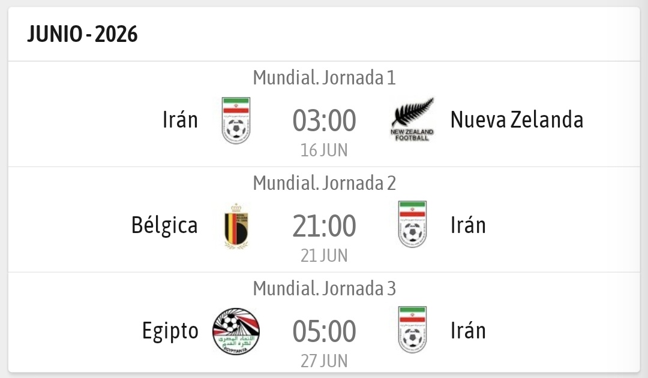
Task: Click the 16 JUN match date
Action: (x=324, y=150)
